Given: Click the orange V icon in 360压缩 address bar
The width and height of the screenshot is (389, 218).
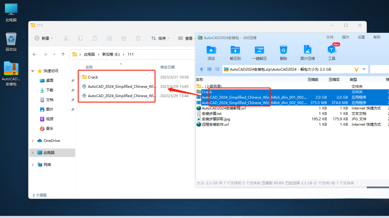Looking at the screenshot, I should click(356, 69).
